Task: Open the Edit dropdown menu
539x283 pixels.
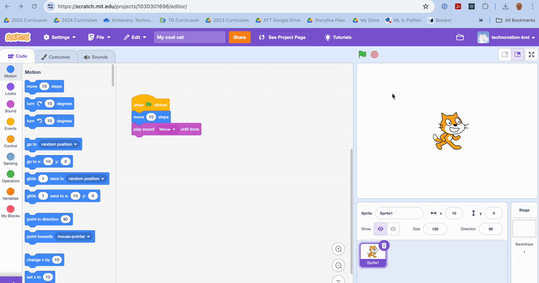Action: tap(135, 38)
